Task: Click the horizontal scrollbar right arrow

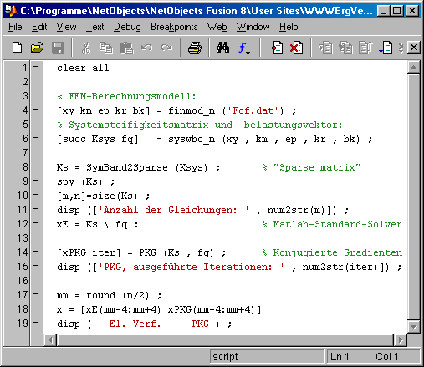Action: 401,340
